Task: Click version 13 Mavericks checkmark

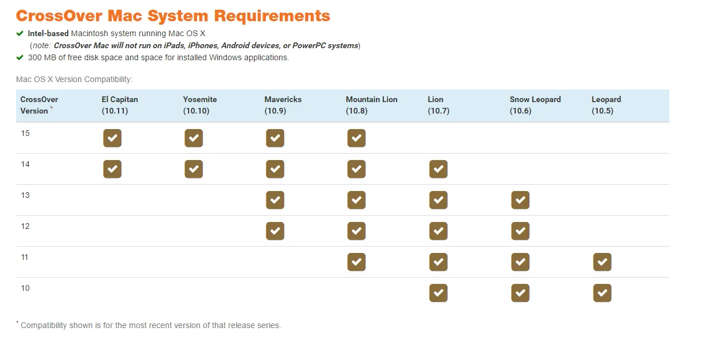Action: 275,200
